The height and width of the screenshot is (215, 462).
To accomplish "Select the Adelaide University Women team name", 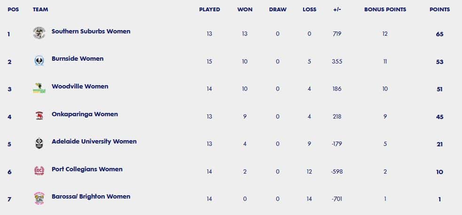I will tap(94, 142).
